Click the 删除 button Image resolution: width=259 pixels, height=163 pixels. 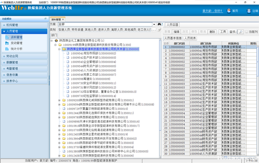[x=212, y=32]
